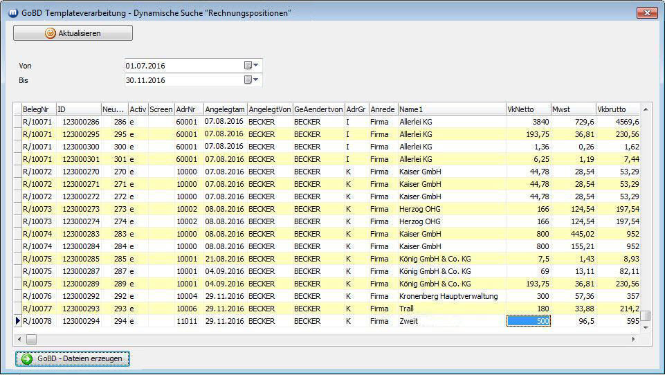Click the Aktualisieren refresh button
Viewport: 665px width, 375px height.
click(x=73, y=33)
